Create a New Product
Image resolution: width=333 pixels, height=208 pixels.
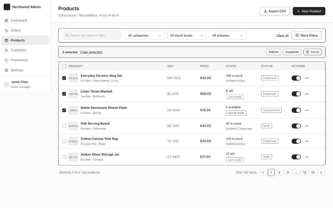(x=309, y=11)
